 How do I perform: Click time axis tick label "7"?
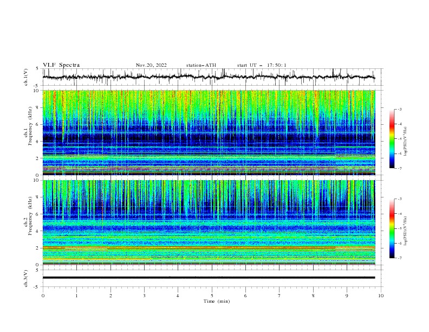(279, 296)
